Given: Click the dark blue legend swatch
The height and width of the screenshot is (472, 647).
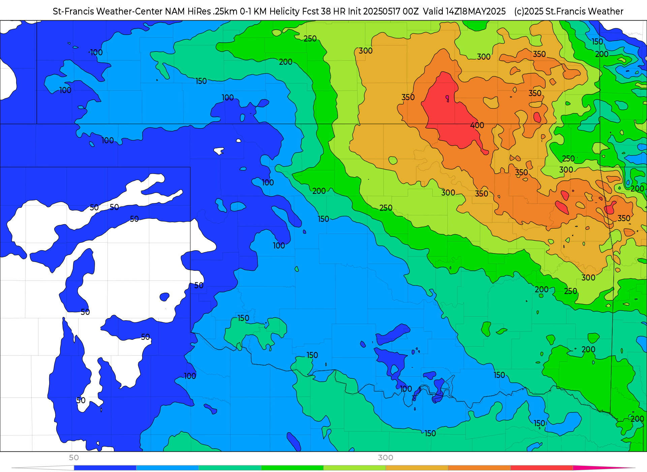Looking at the screenshot, I should tap(105, 468).
